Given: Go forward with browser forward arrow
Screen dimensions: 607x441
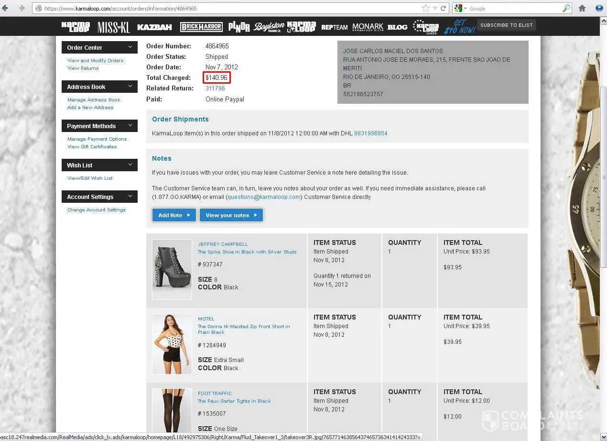Looking at the screenshot, I should pos(21,8).
